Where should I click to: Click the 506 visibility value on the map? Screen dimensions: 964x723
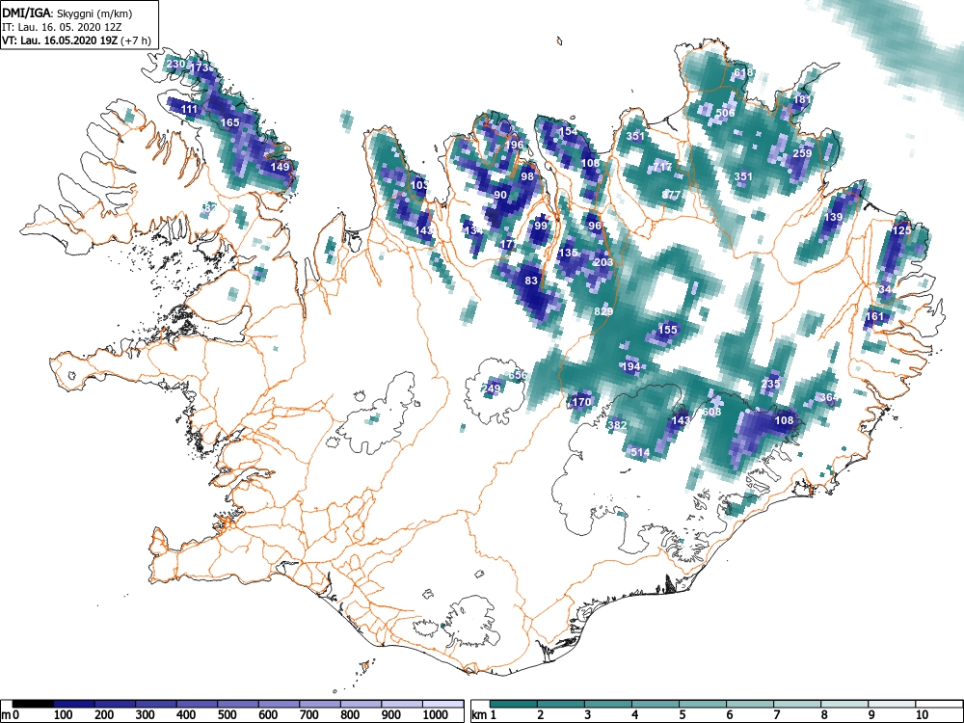tap(726, 113)
